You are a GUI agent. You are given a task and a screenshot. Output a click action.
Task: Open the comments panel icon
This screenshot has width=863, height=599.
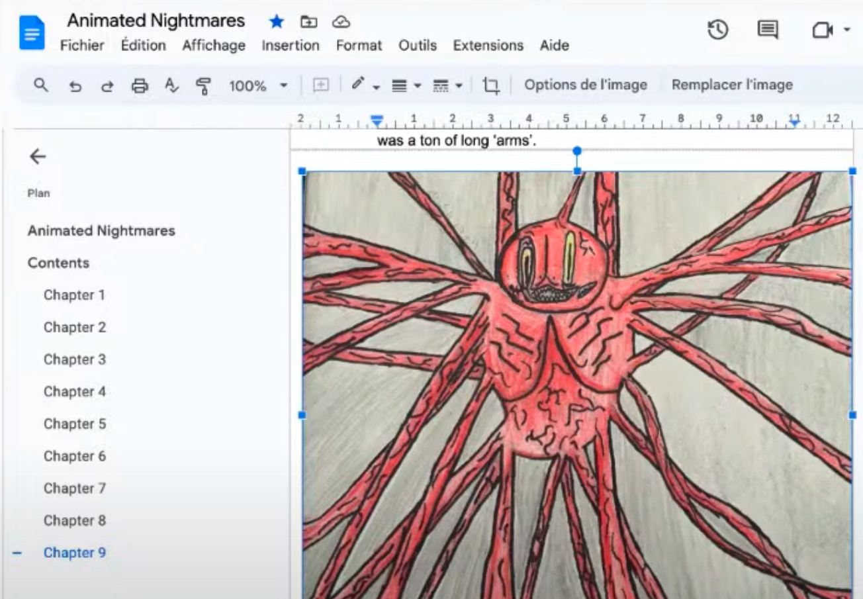pyautogui.click(x=767, y=30)
